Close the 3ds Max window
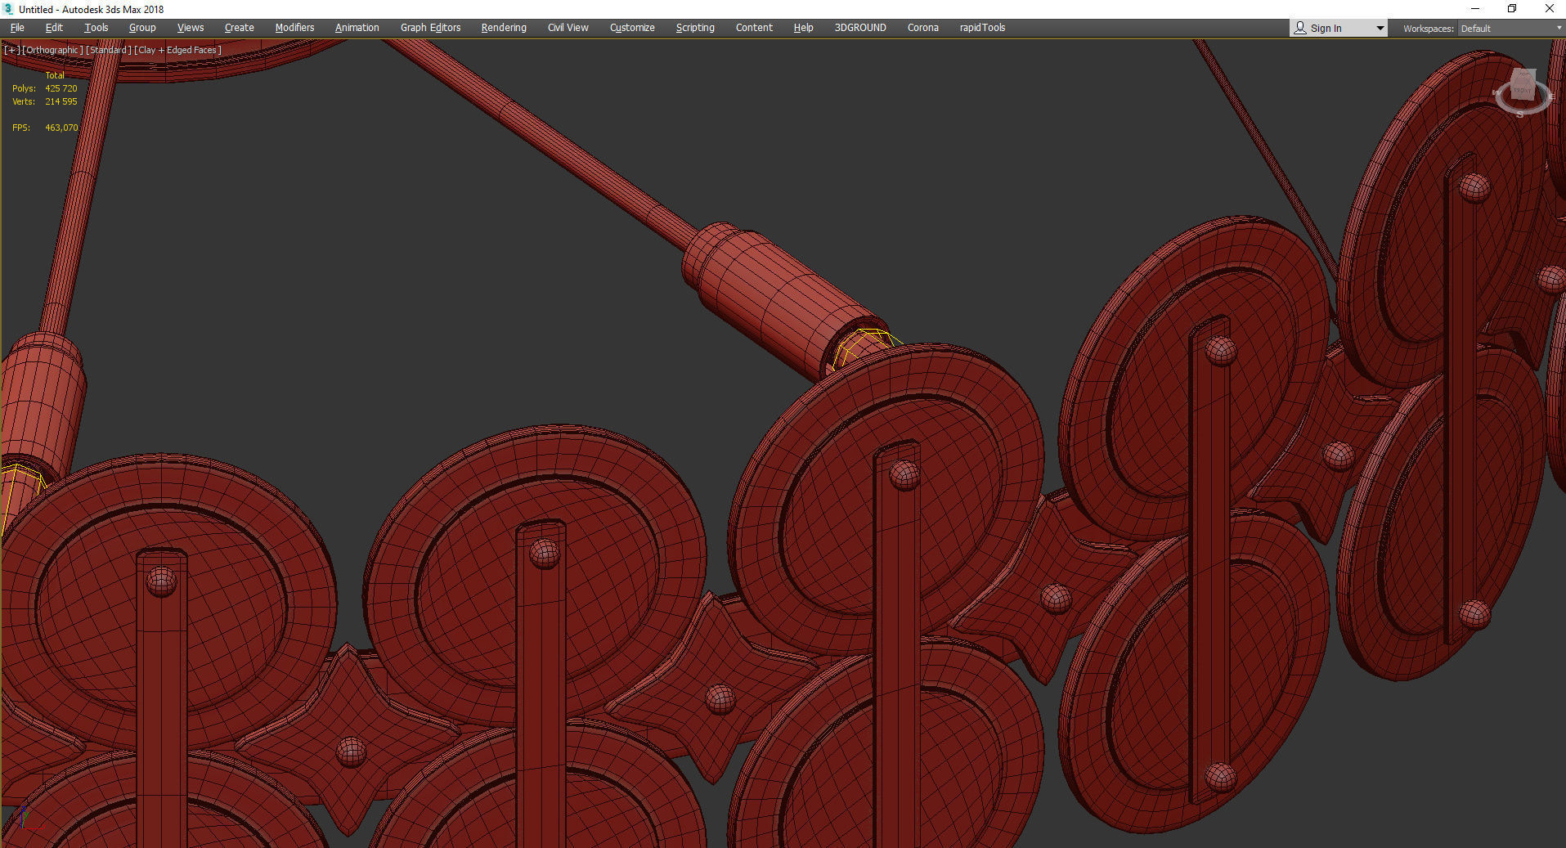The width and height of the screenshot is (1566, 848). click(x=1549, y=9)
